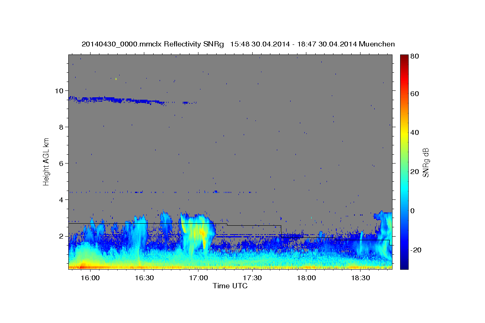This screenshot has width=485, height=323.
Task: Click the 16:30 time tick label
Action: coord(144,278)
